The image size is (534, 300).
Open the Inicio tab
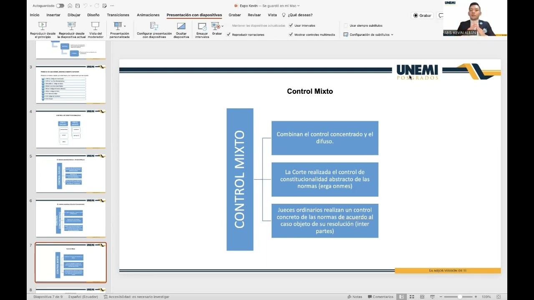35,15
